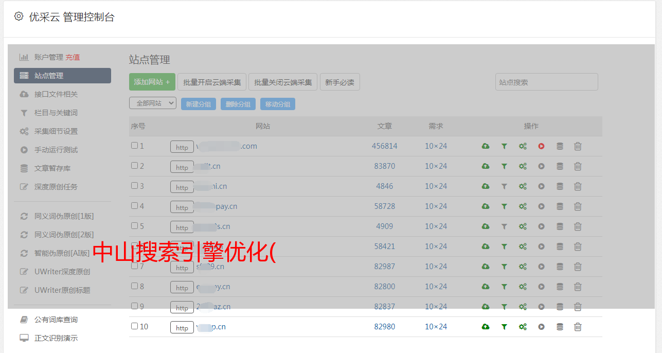Click cloud upload icon in row 10
The height and width of the screenshot is (353, 662).
click(x=485, y=327)
